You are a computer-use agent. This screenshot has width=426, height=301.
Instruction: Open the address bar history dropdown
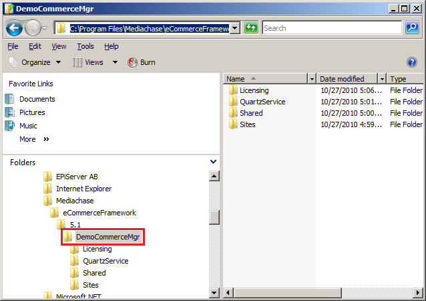235,28
